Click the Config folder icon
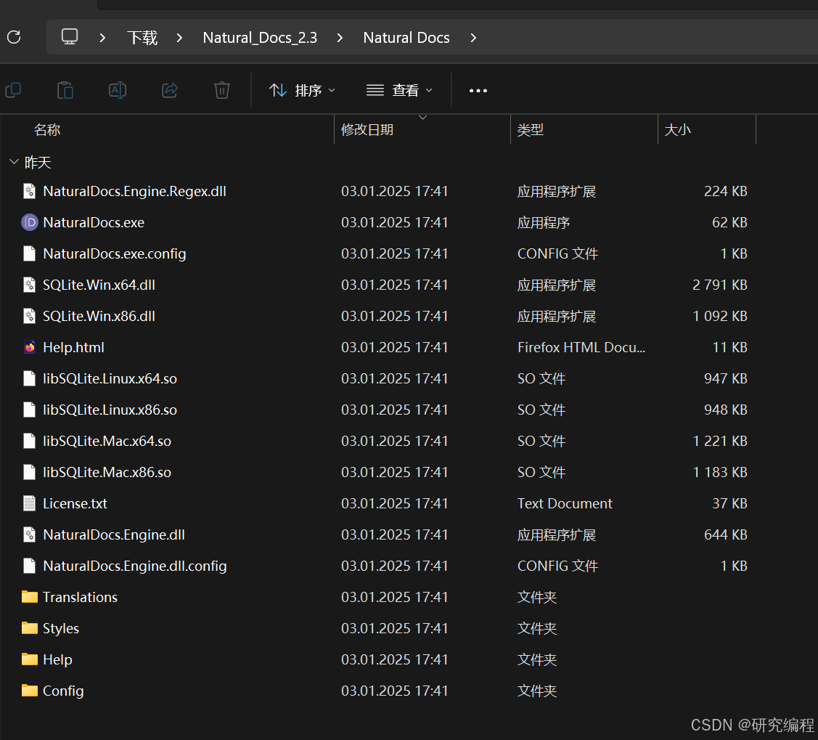This screenshot has height=740, width=818. pos(30,691)
